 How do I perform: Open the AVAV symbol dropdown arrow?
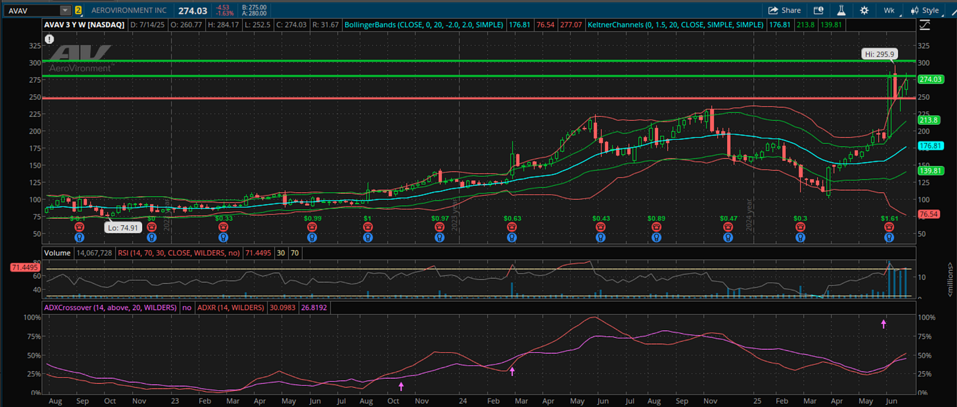tap(64, 10)
